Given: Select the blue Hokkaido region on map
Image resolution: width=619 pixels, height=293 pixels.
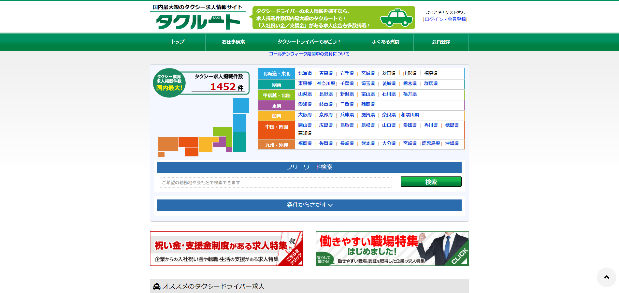Looking at the screenshot, I should coord(241,105).
